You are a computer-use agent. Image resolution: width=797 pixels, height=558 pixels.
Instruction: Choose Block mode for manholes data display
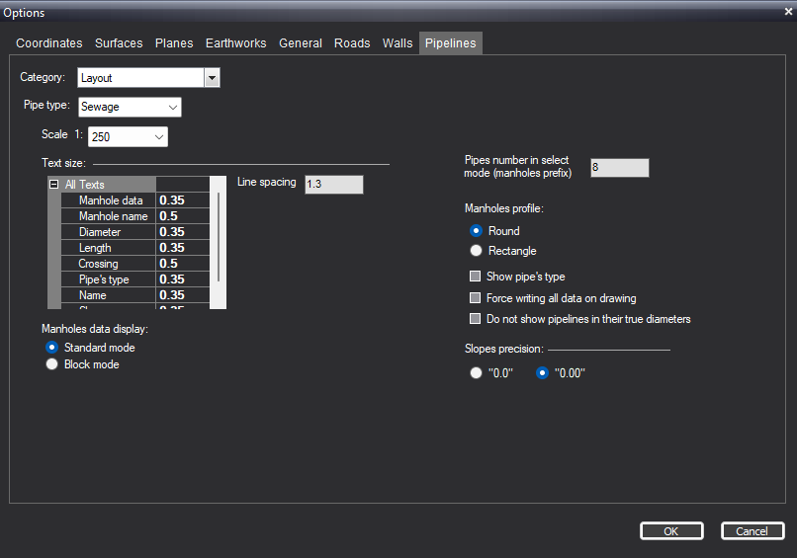(51, 364)
